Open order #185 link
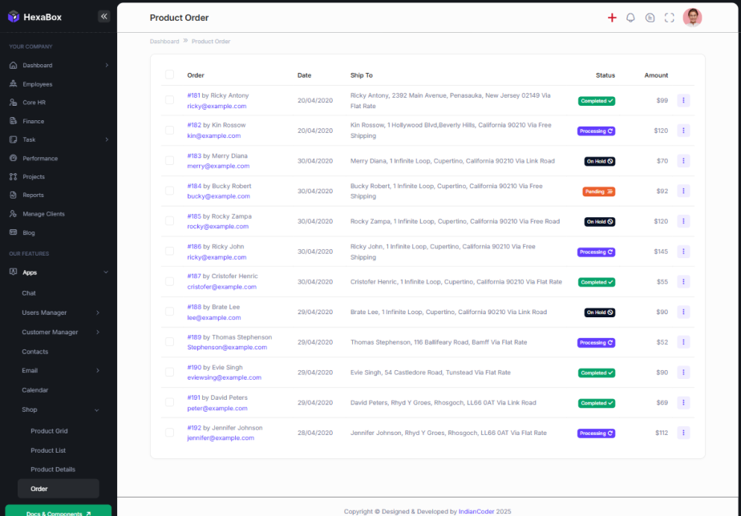The width and height of the screenshot is (741, 516). (194, 216)
